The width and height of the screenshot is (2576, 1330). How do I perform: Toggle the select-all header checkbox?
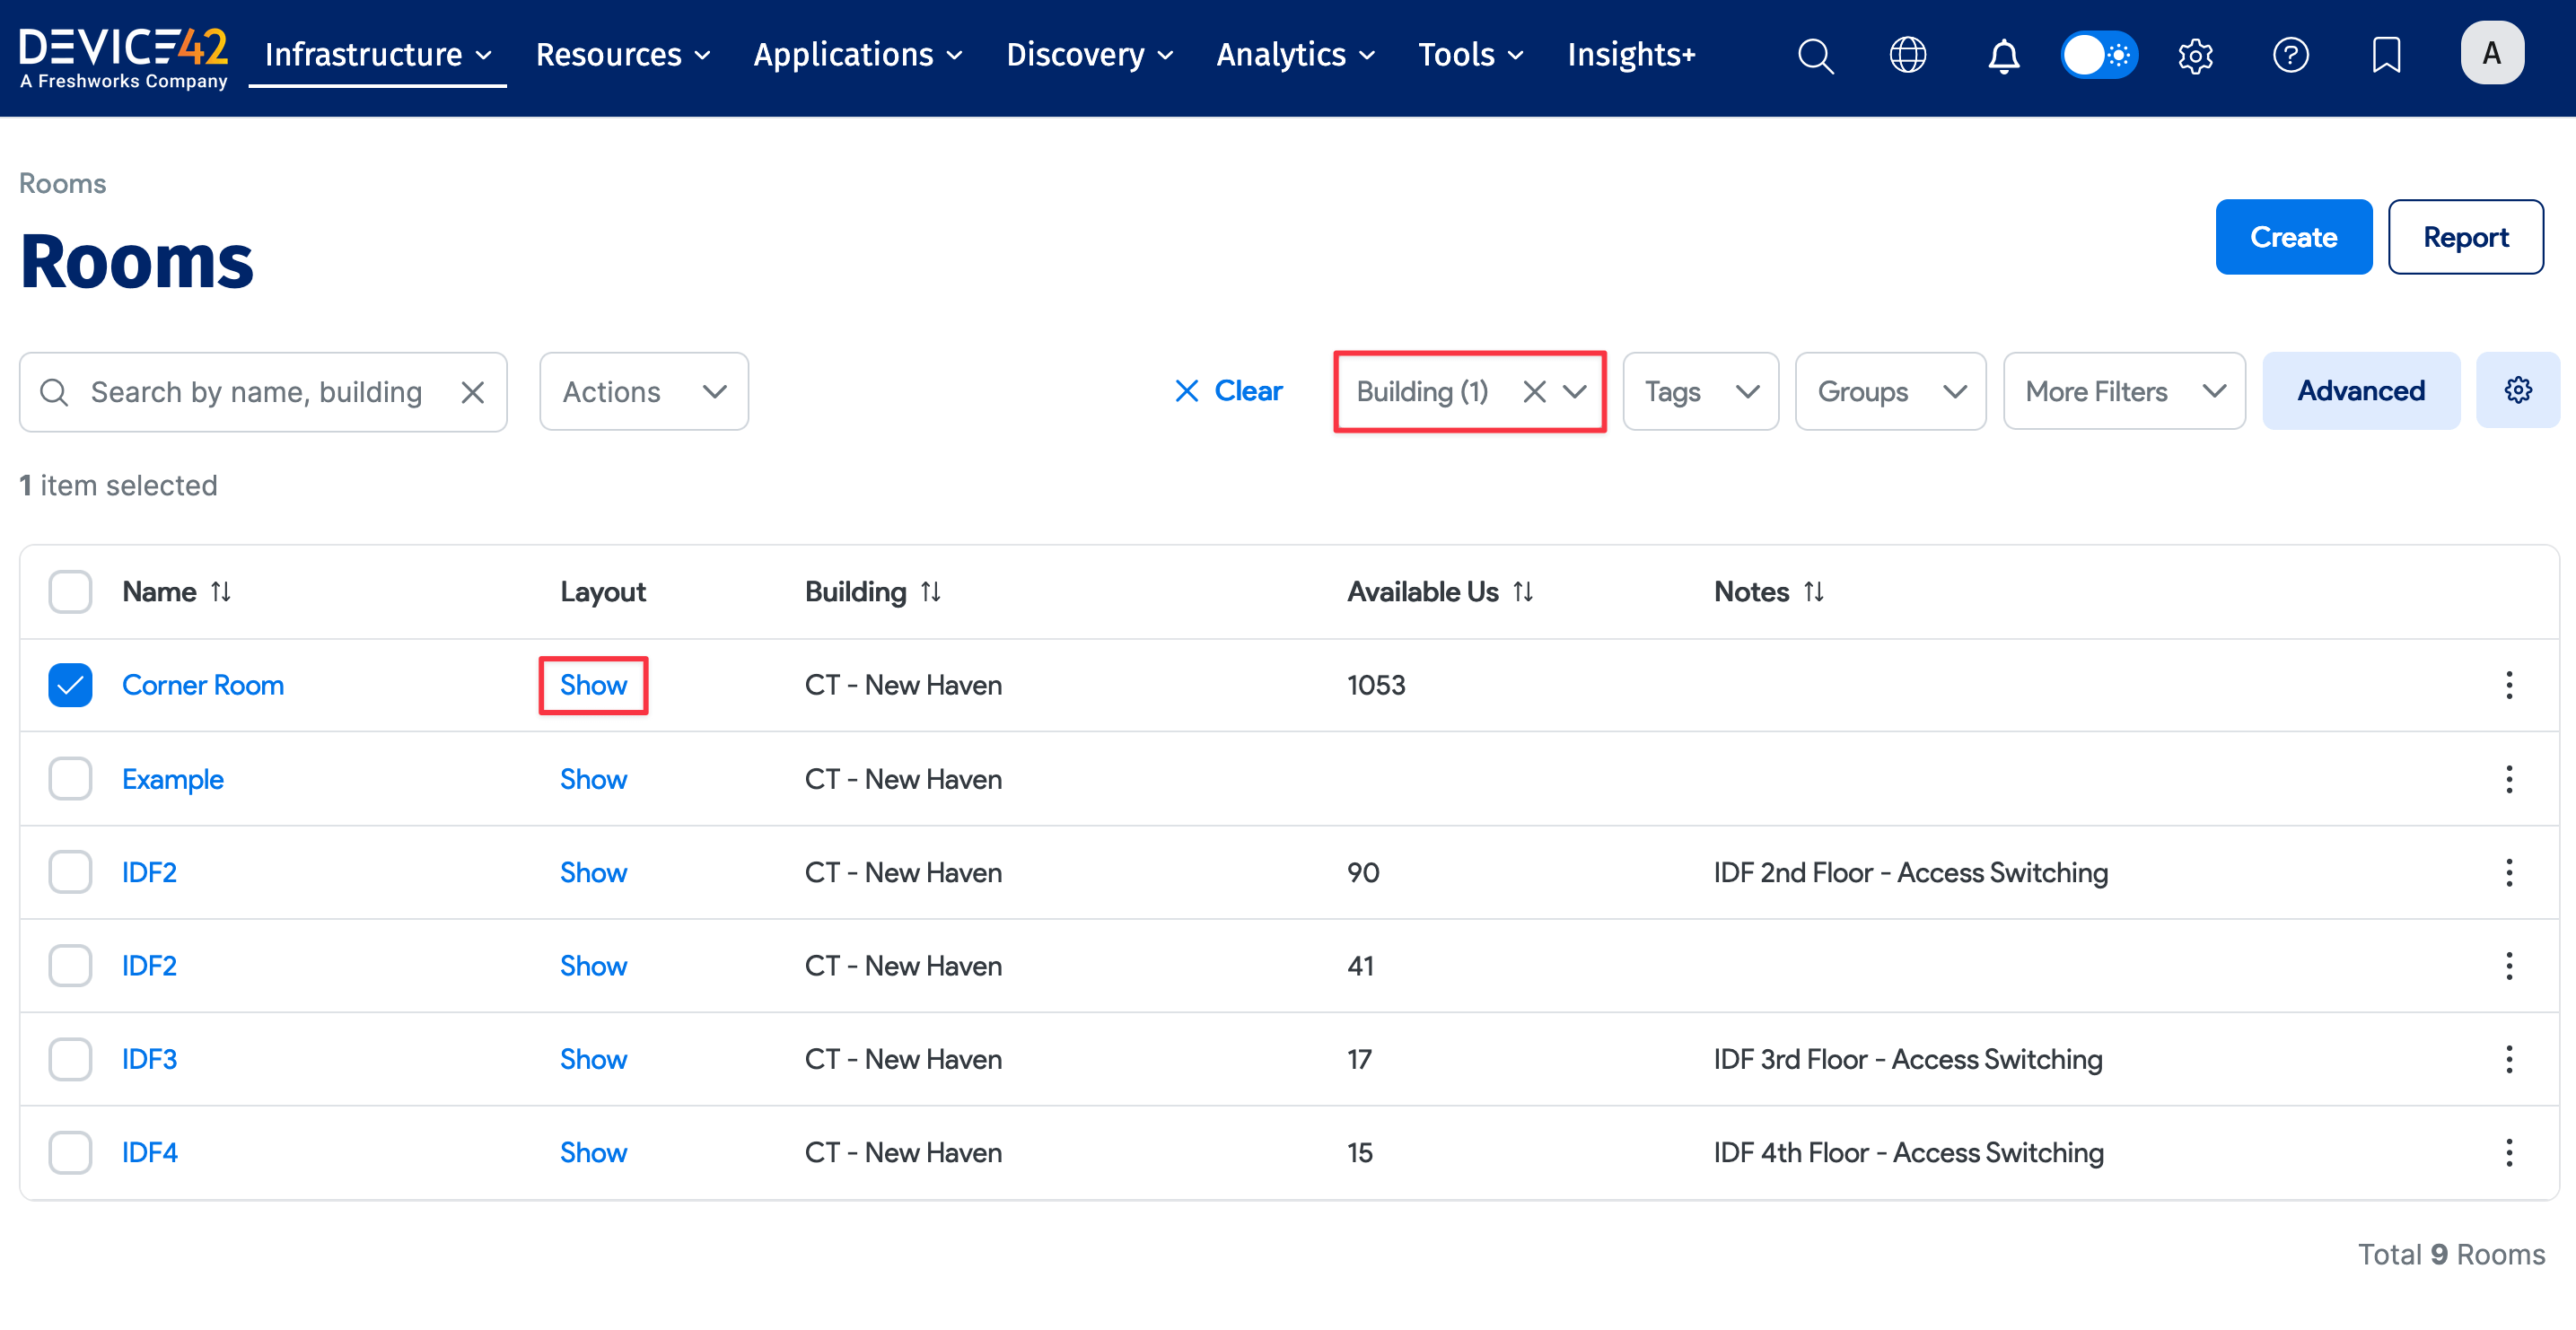70,592
